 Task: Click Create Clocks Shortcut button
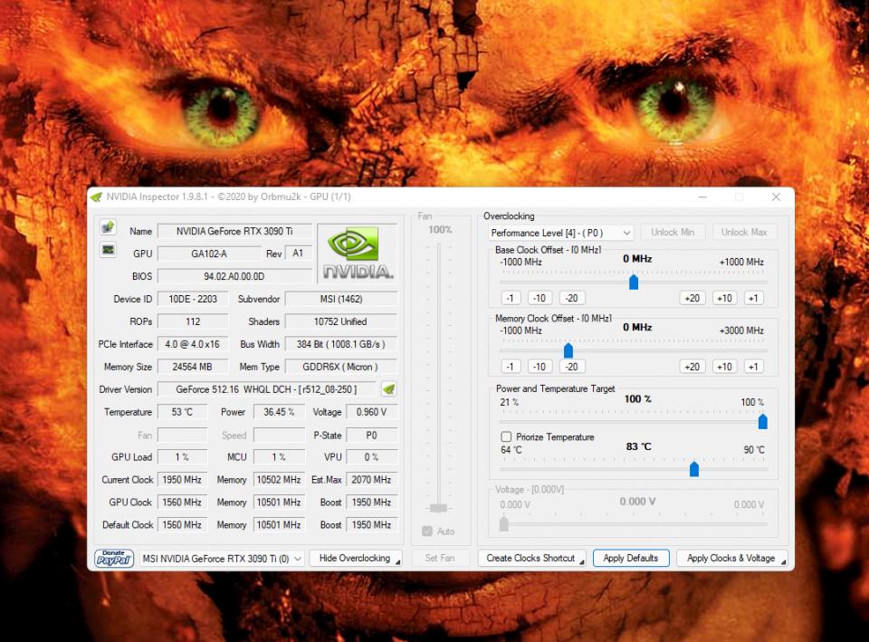(x=531, y=559)
